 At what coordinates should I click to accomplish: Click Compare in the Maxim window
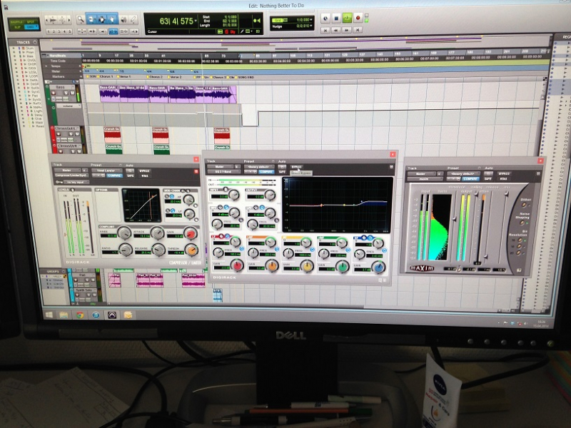[x=470, y=179]
